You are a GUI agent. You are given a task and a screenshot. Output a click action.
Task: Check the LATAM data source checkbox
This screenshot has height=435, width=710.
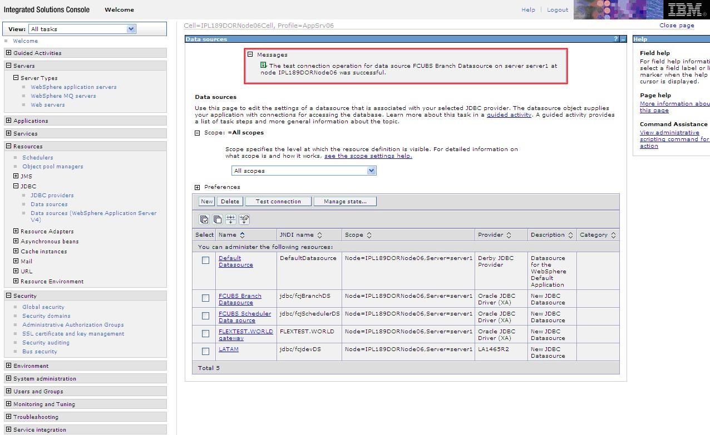click(206, 352)
